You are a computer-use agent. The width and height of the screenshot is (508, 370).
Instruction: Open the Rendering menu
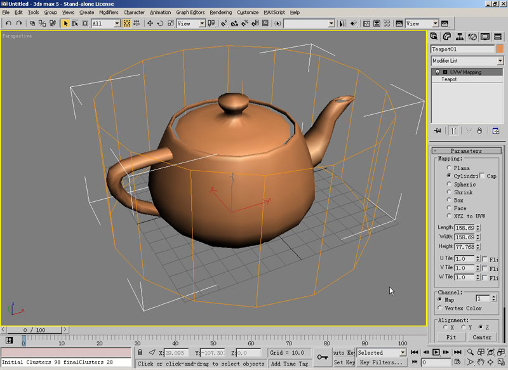220,12
